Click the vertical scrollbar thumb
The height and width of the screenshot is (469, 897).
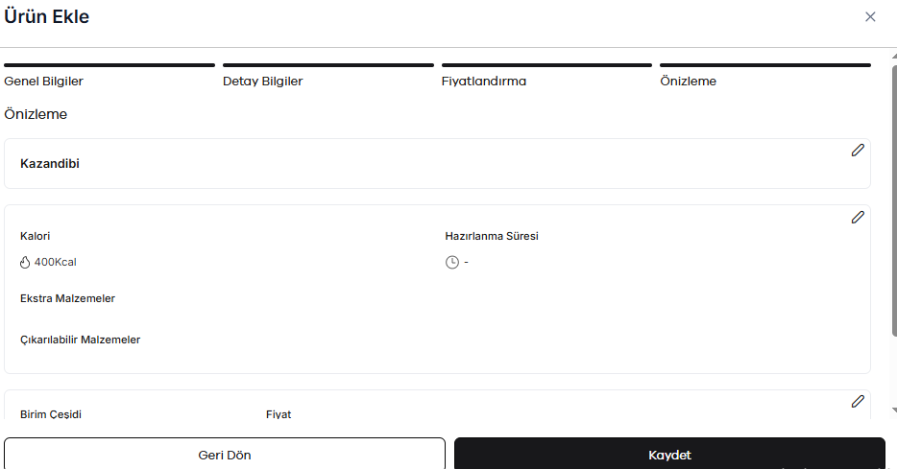pos(894,201)
